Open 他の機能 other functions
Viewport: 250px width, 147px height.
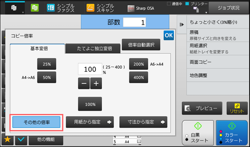tap(46, 140)
